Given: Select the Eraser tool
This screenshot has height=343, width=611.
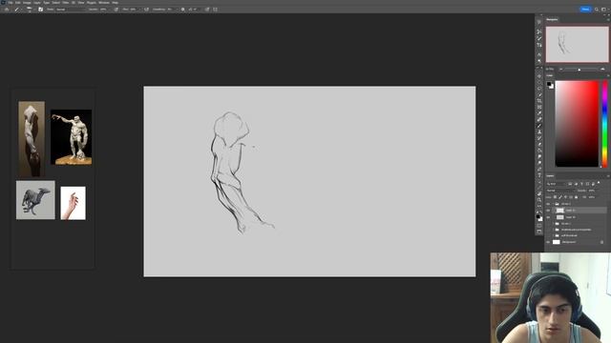Looking at the screenshot, I should click(x=539, y=144).
